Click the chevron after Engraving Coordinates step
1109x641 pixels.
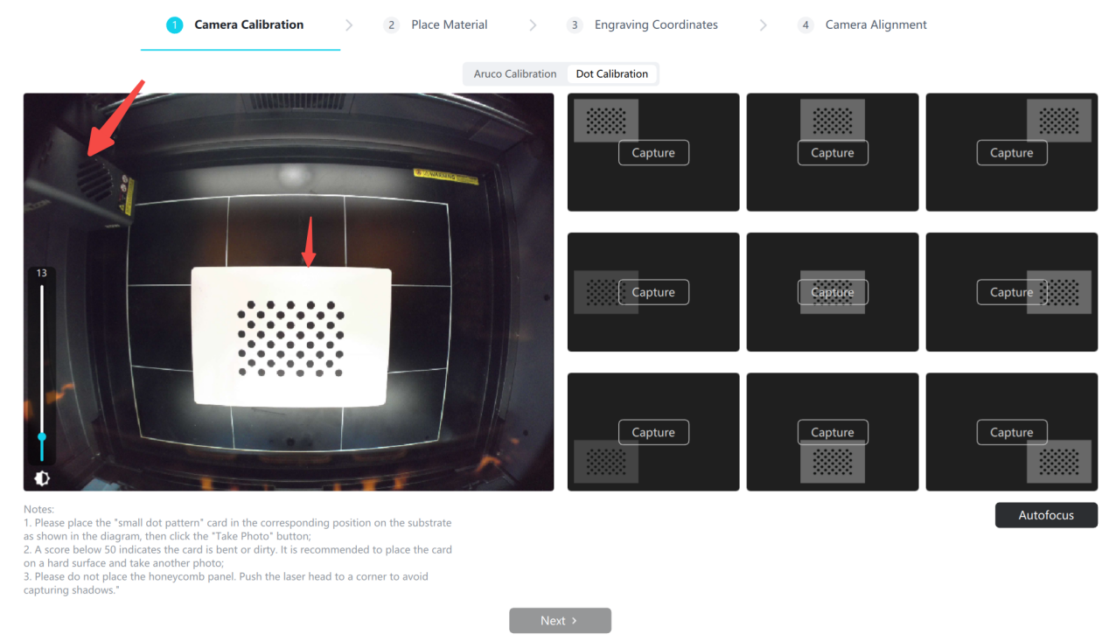(x=763, y=25)
